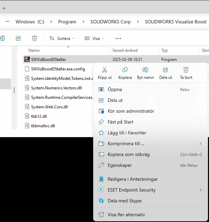Viewport: 209px width, 222px height.
Task: Click the toolbar delete trash icon
Action: pos(35,38)
